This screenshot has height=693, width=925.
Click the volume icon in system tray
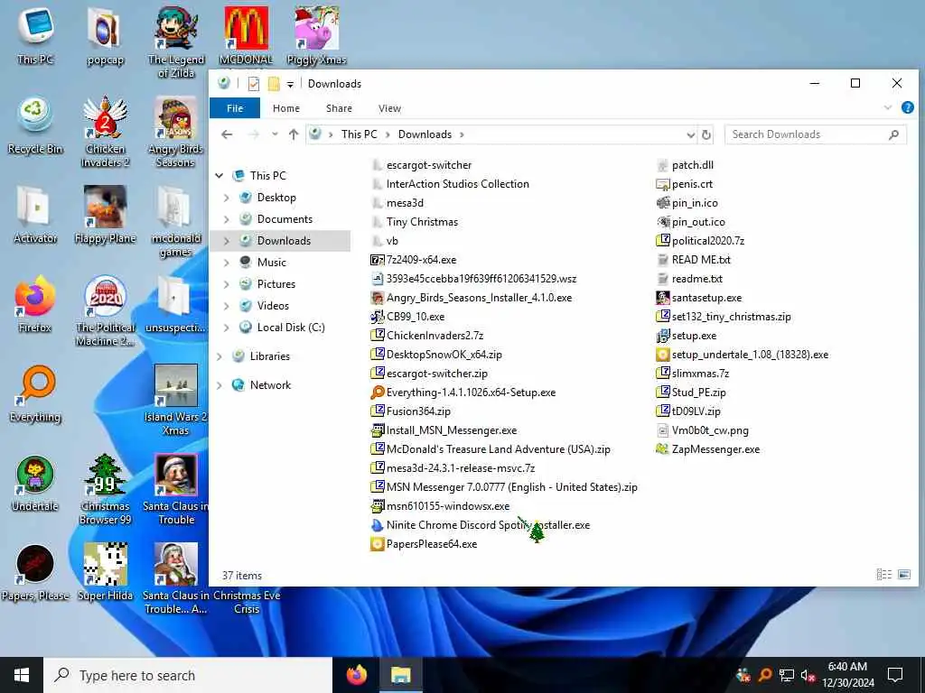[x=808, y=675]
